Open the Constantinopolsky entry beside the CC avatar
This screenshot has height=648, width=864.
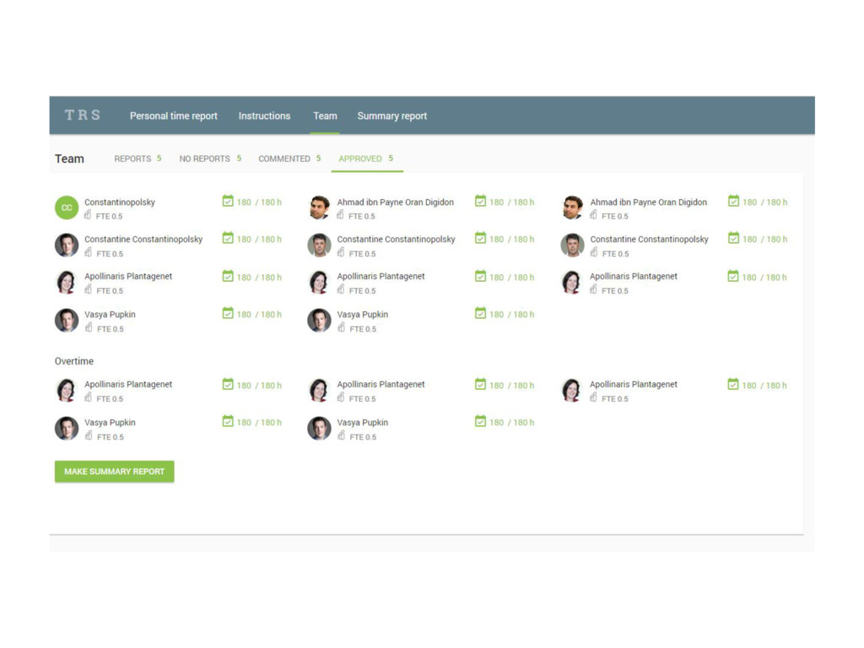point(120,202)
